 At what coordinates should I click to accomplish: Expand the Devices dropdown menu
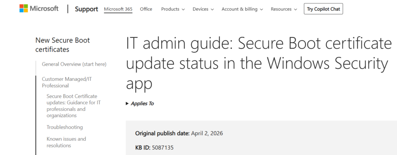coord(203,9)
